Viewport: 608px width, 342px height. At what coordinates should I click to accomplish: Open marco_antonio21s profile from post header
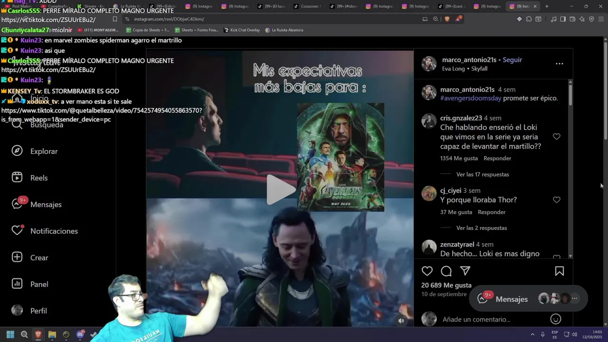click(469, 60)
